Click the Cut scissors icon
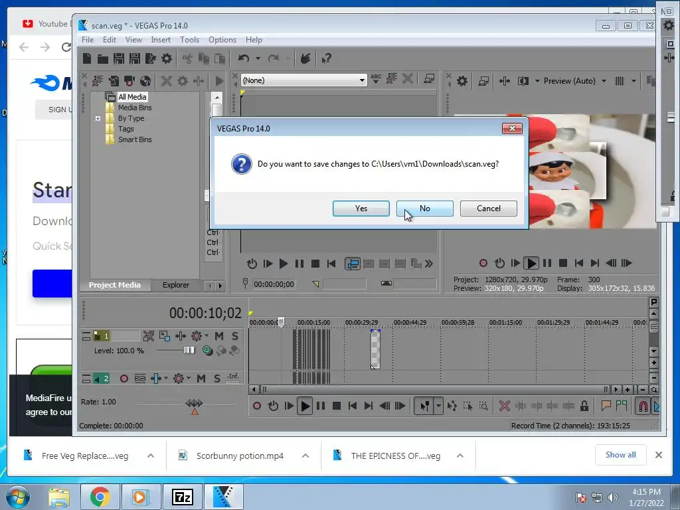This screenshot has height=510, width=680. [x=188, y=58]
